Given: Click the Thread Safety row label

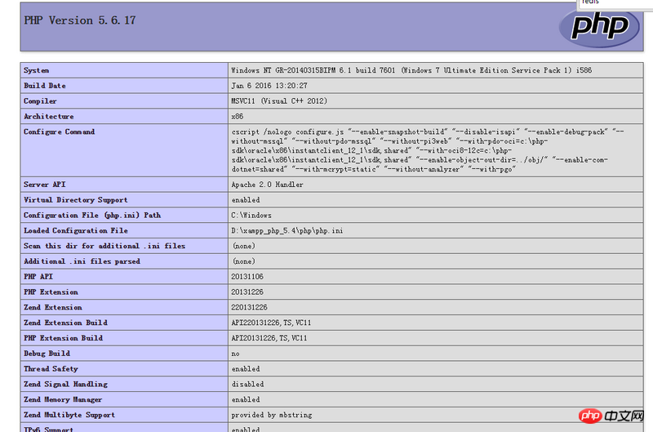Looking at the screenshot, I should pyautogui.click(x=52, y=369).
